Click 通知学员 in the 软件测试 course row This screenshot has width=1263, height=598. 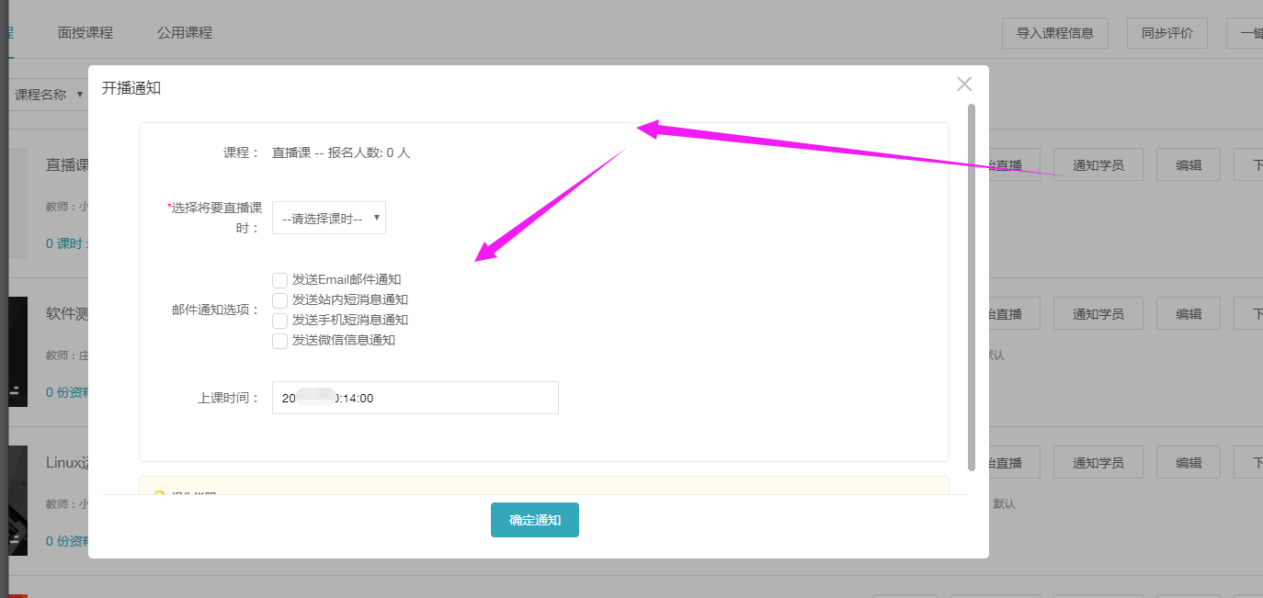point(1098,314)
